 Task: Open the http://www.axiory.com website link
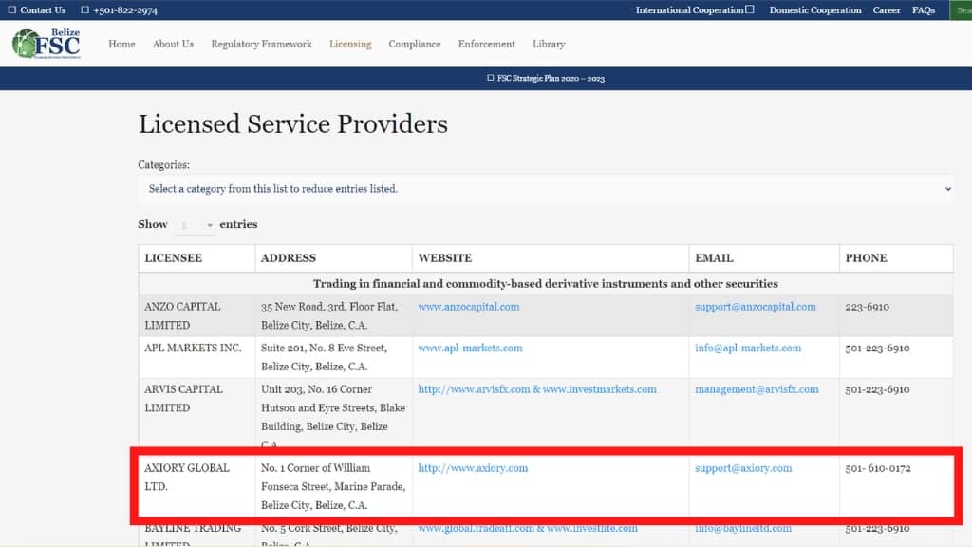[473, 468]
